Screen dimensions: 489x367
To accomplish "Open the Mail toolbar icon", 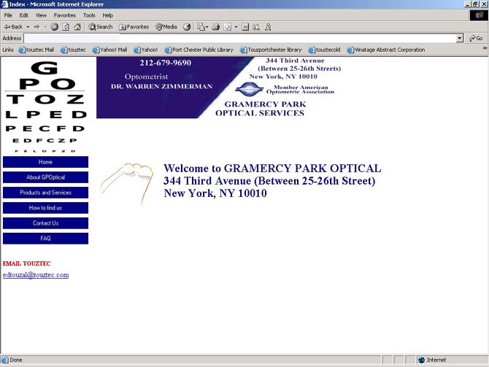I will point(201,27).
